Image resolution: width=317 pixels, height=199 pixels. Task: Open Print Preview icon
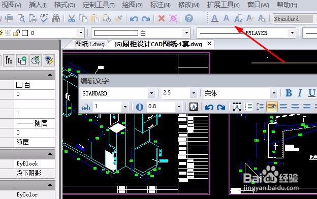point(21,19)
